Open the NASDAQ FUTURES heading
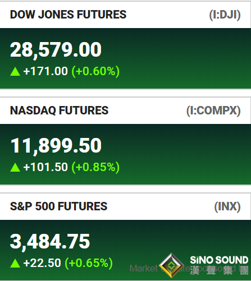The height and width of the screenshot is (281, 251). (x=60, y=110)
